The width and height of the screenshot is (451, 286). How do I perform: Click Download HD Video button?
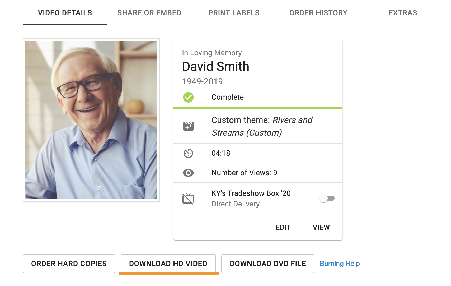168,264
